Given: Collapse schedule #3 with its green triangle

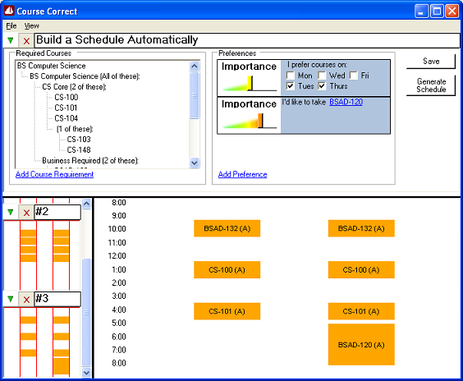Looking at the screenshot, I should point(11,299).
